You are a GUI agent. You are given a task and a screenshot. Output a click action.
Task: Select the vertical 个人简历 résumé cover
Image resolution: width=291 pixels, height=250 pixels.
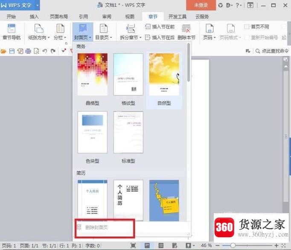pos(128,200)
